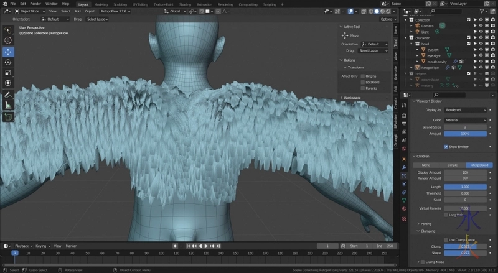Open Object Mode dropdown
The image size is (498, 273).
click(x=30, y=11)
